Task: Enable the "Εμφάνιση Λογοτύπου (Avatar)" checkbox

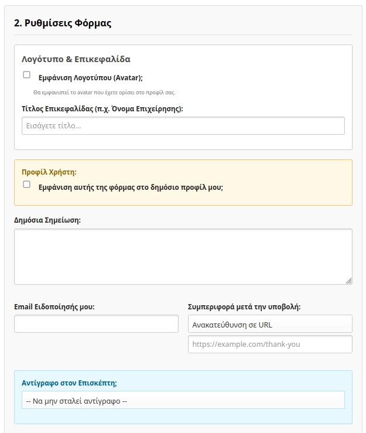Action: tap(26, 75)
